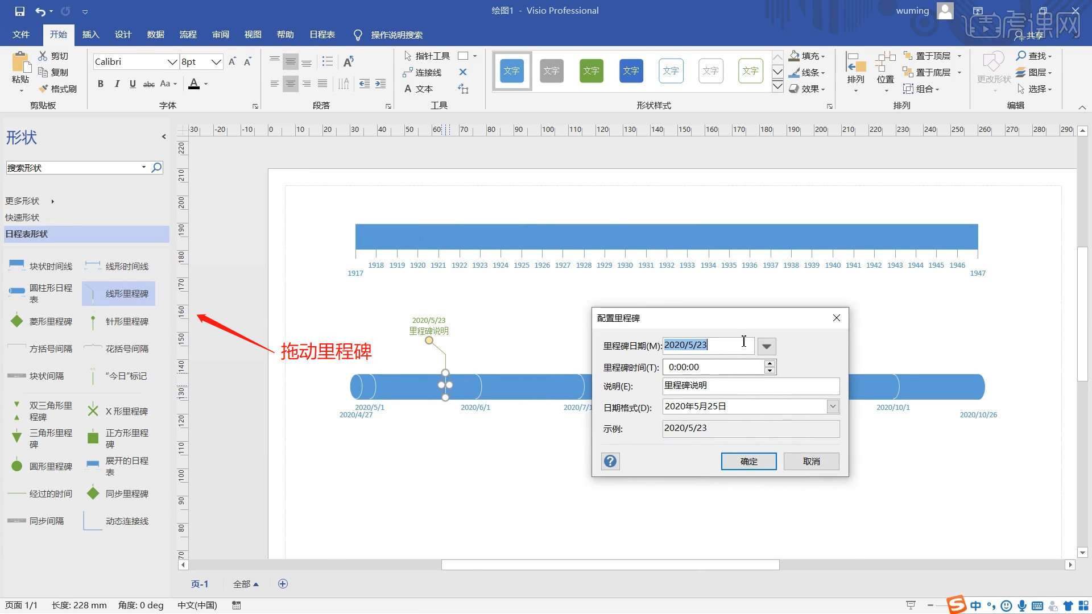Apply the green filled shape style
Viewport: 1092px width, 614px height.
(591, 71)
